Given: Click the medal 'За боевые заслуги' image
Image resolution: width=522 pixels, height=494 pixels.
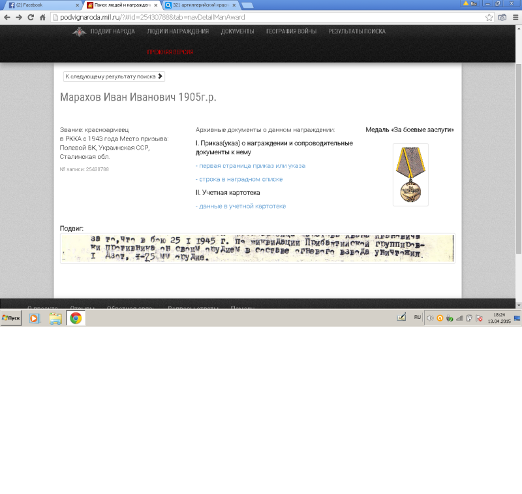Looking at the screenshot, I should coord(410,174).
